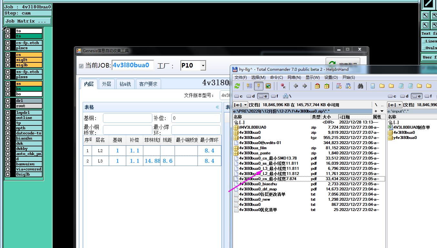The width and height of the screenshot is (437, 248).
Task: Click the 基铜 input field
Action: click(127, 118)
